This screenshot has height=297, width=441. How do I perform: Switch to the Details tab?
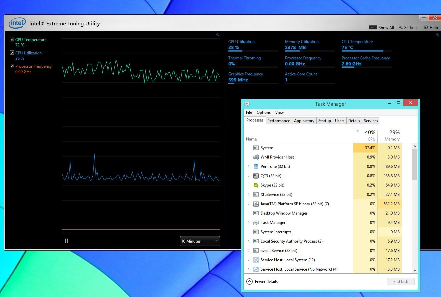click(354, 121)
